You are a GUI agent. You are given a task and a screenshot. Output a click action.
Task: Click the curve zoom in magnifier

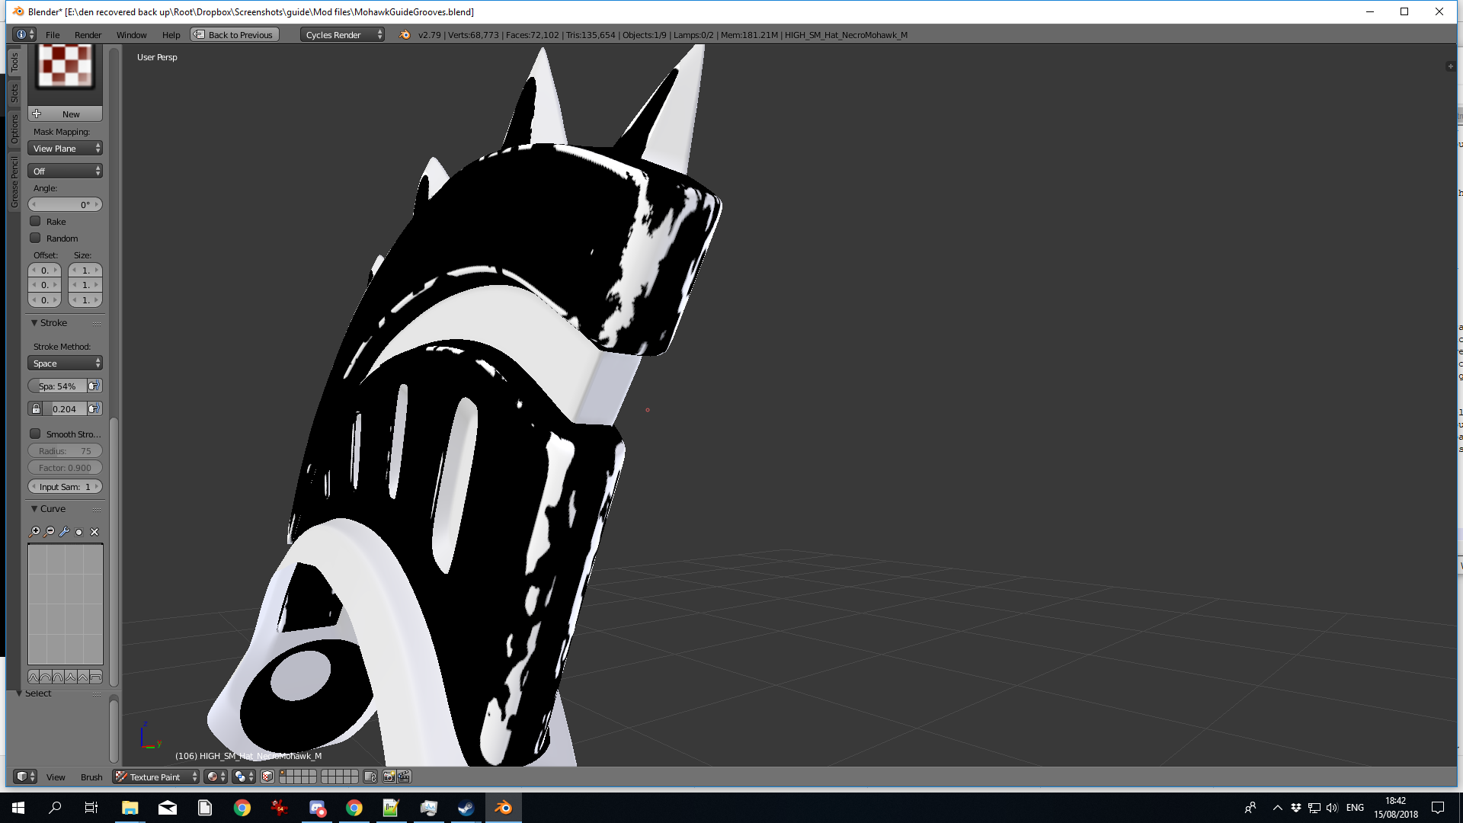[x=34, y=532]
